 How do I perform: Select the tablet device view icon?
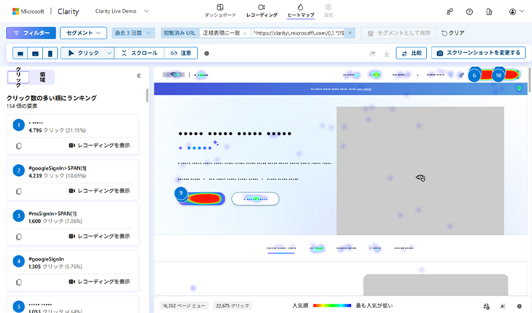tap(35, 54)
